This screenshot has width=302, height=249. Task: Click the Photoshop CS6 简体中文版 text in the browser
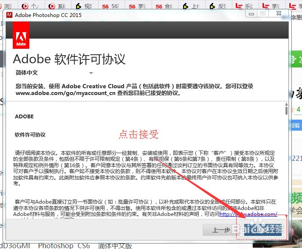click(x=85, y=246)
